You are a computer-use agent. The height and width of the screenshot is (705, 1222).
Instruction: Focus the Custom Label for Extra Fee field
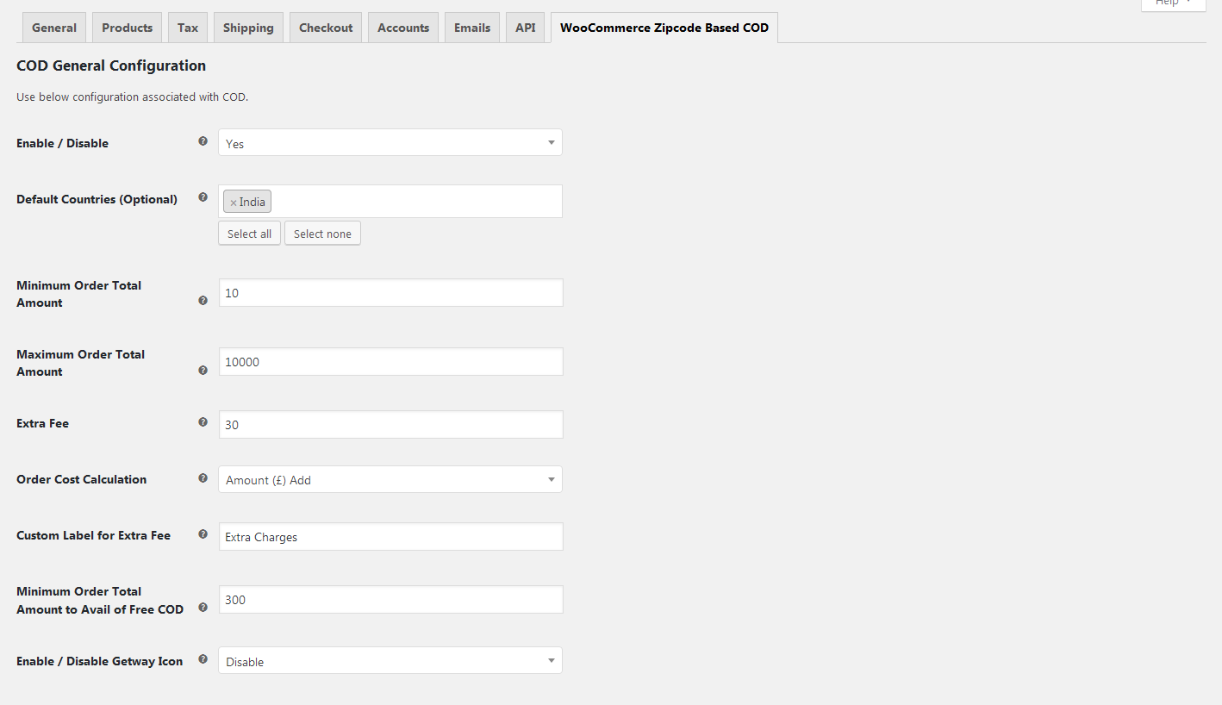390,537
